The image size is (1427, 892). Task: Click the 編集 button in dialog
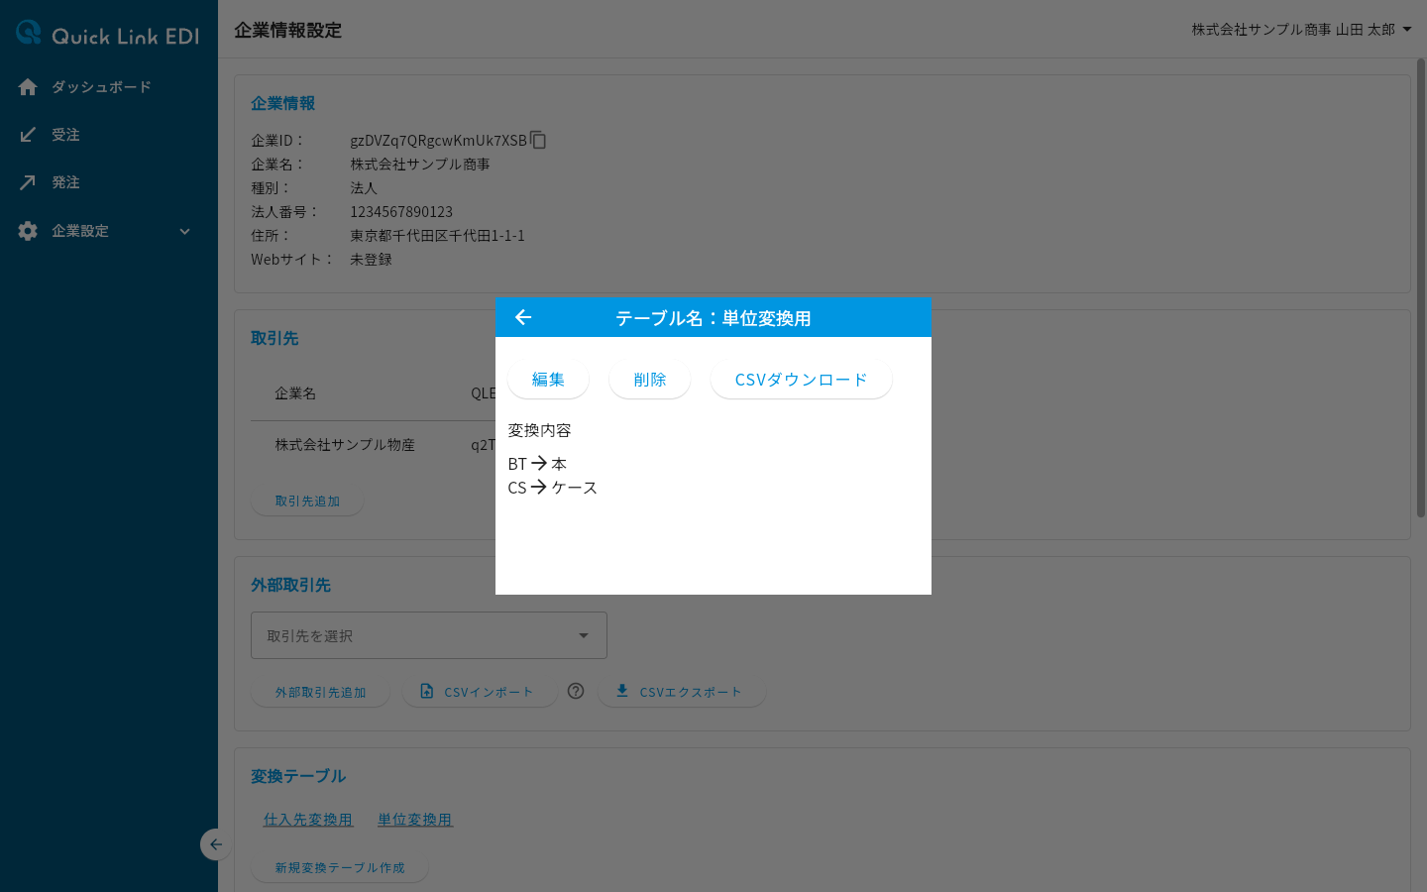point(548,380)
